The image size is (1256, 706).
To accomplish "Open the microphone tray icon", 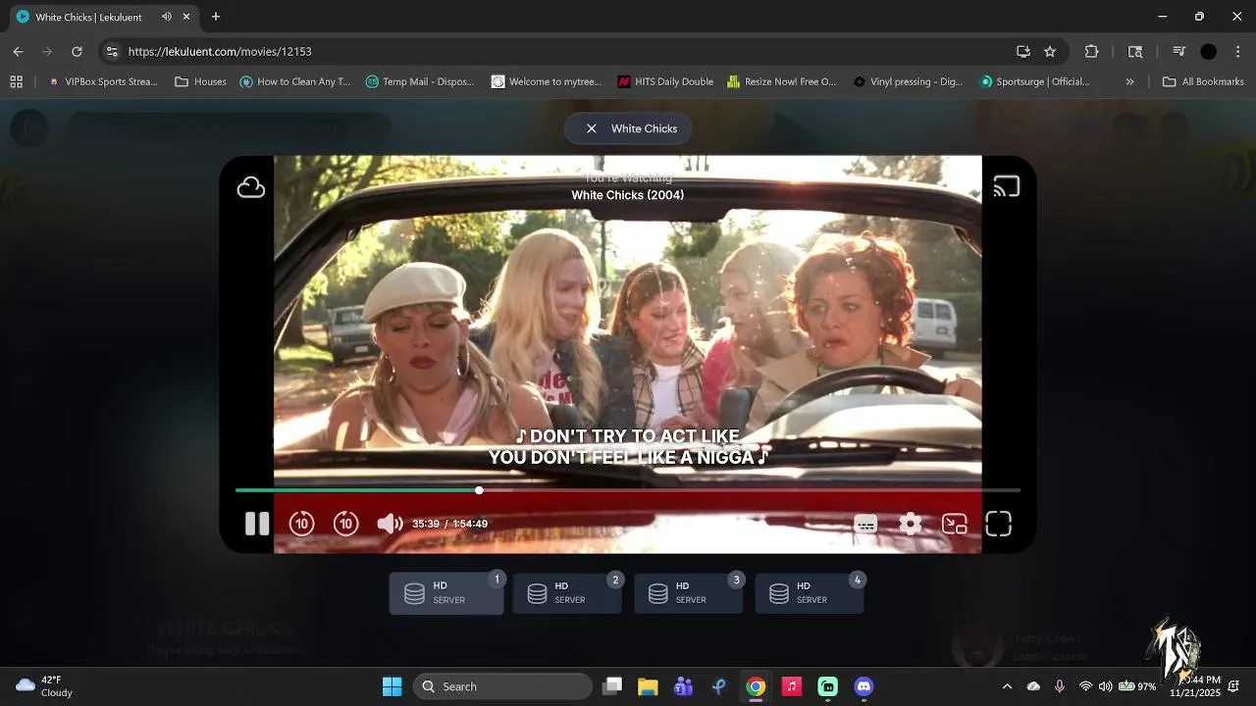I will [x=1060, y=686].
